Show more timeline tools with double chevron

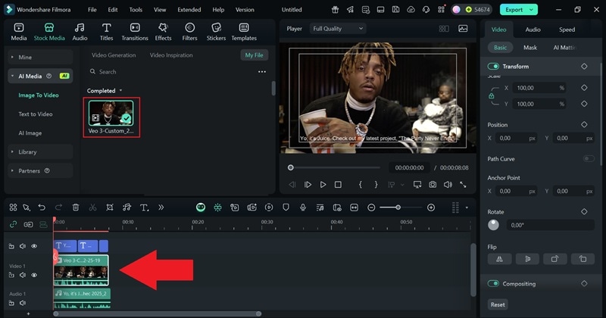[x=161, y=207]
